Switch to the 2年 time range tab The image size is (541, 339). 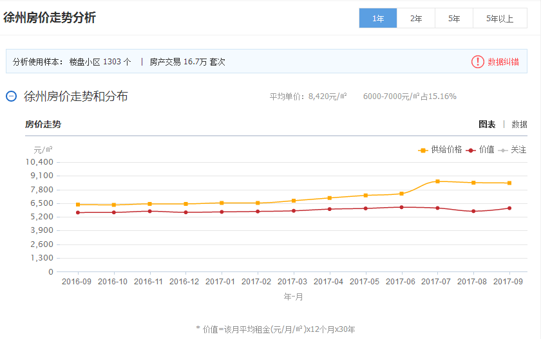point(416,18)
